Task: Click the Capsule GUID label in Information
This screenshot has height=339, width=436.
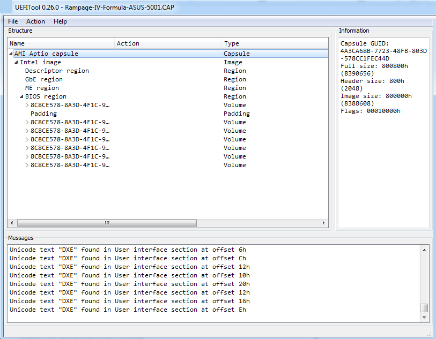Action: [365, 43]
